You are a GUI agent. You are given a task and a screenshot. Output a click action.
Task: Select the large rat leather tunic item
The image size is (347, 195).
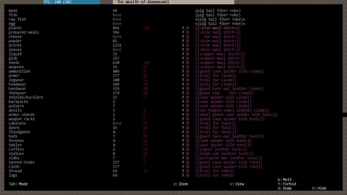224,153
